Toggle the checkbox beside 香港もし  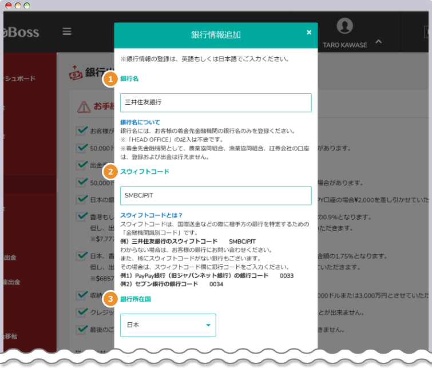click(x=82, y=216)
